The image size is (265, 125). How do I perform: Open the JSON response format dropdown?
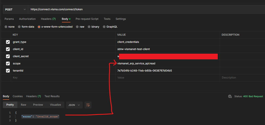(74, 105)
